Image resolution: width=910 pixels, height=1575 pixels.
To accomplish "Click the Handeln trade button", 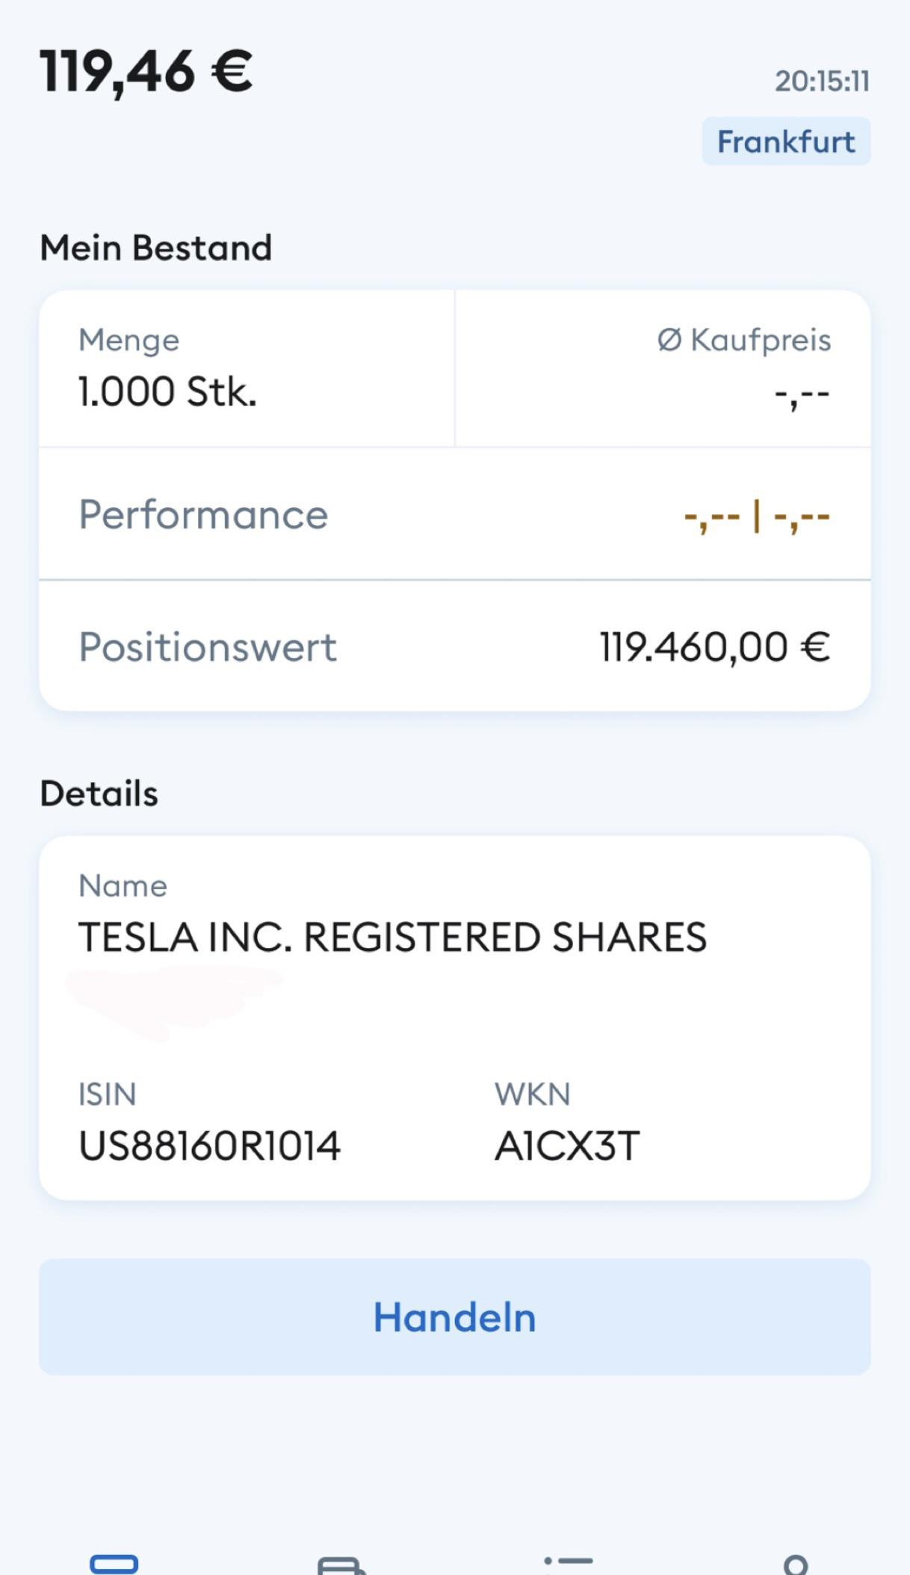I will tap(454, 1316).
